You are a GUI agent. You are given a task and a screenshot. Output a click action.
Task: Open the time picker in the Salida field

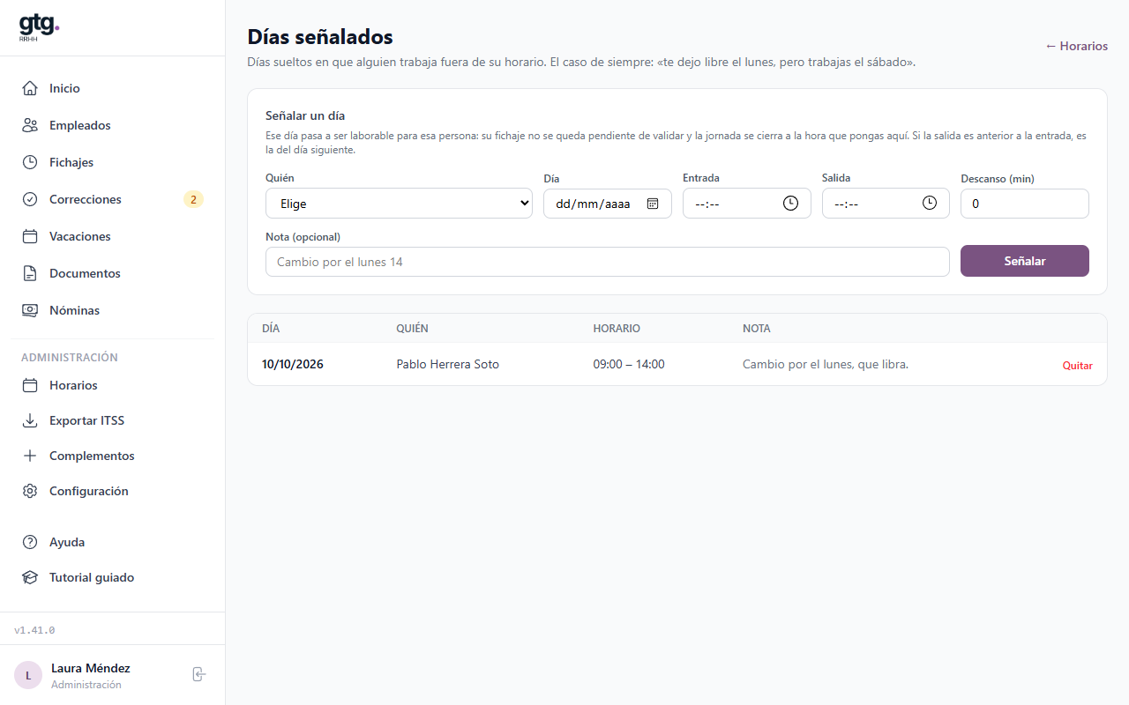point(930,203)
